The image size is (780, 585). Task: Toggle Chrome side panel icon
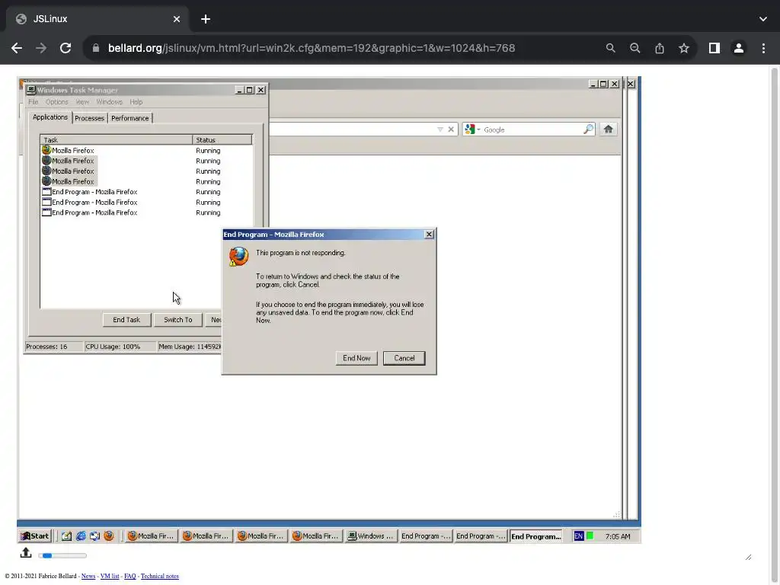click(x=714, y=48)
